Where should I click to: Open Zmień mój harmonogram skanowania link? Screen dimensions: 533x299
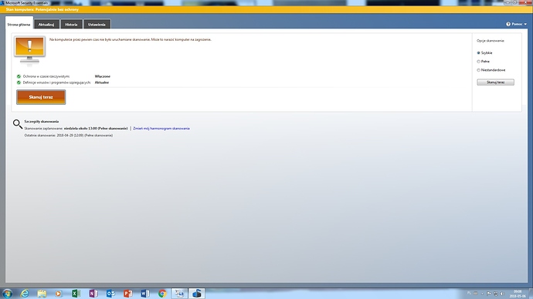[161, 129]
